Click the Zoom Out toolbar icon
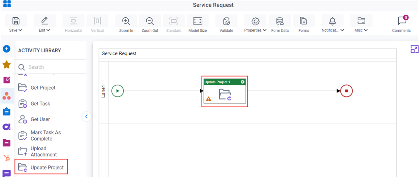This screenshot has height=178, width=419. [150, 21]
